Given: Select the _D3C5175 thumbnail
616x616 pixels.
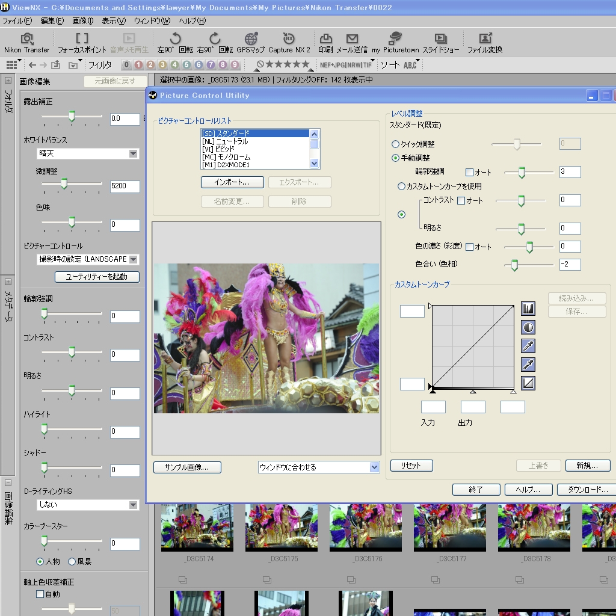Looking at the screenshot, I should 282,528.
